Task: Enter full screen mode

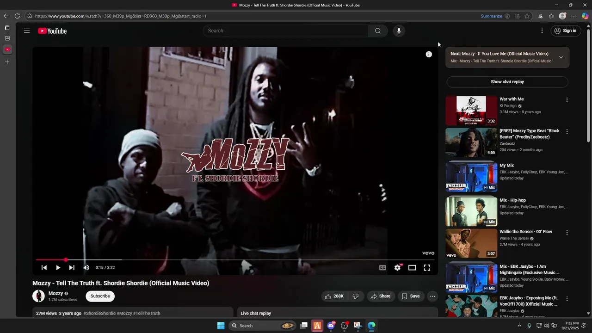Action: tap(427, 267)
